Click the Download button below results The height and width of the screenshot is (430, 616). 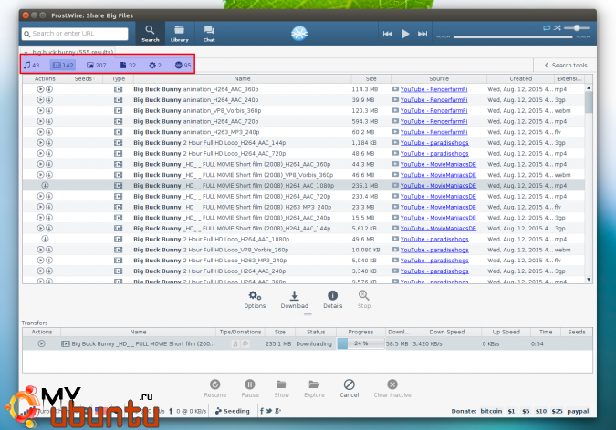tap(294, 300)
